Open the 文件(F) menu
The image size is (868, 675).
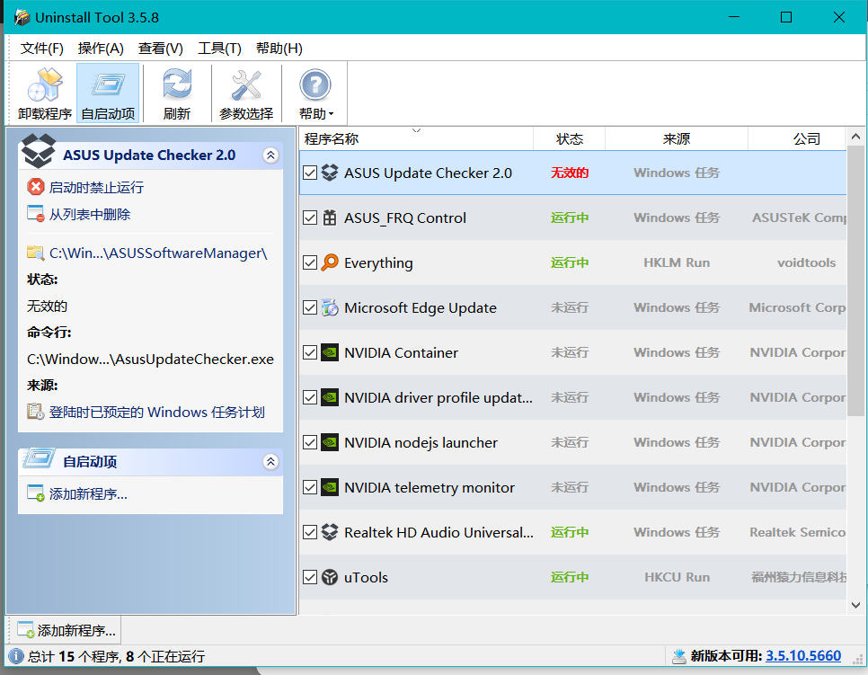[x=41, y=49]
